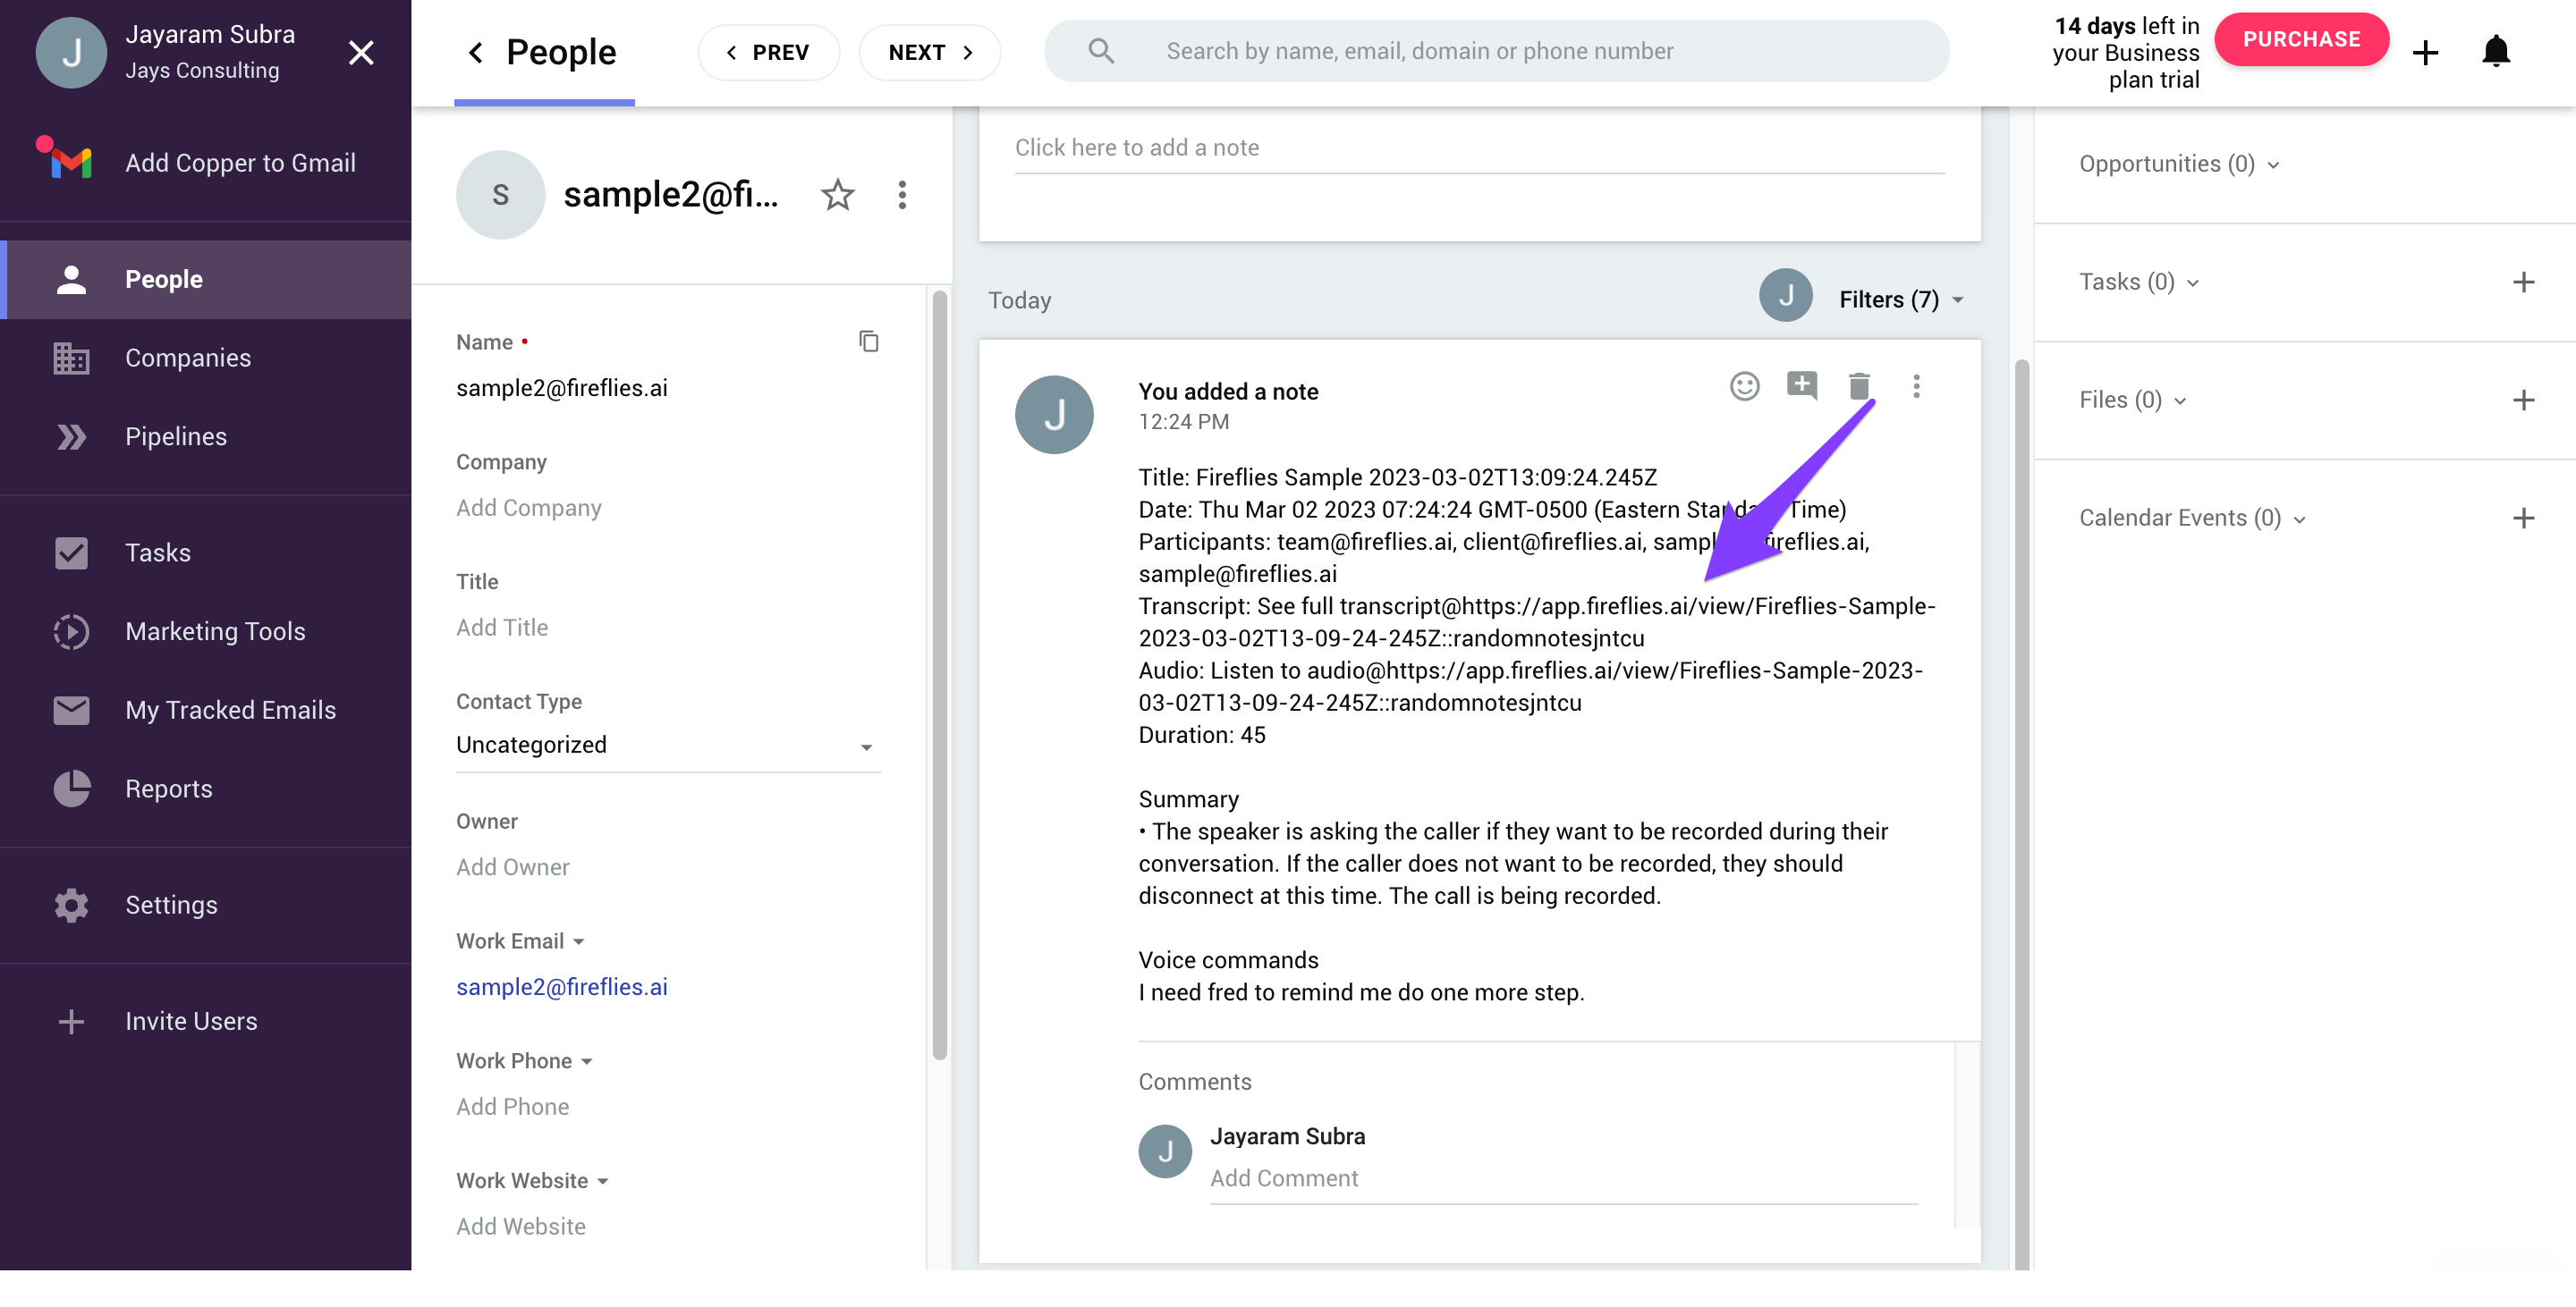Click here to add a note field

[1479, 148]
